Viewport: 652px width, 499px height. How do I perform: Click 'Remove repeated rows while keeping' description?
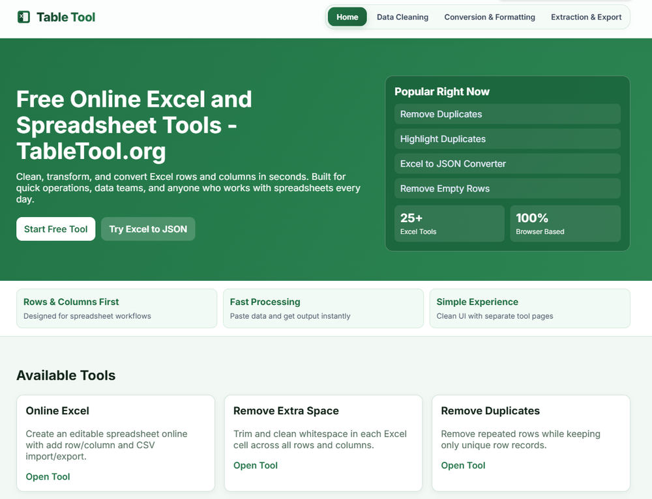(x=520, y=439)
